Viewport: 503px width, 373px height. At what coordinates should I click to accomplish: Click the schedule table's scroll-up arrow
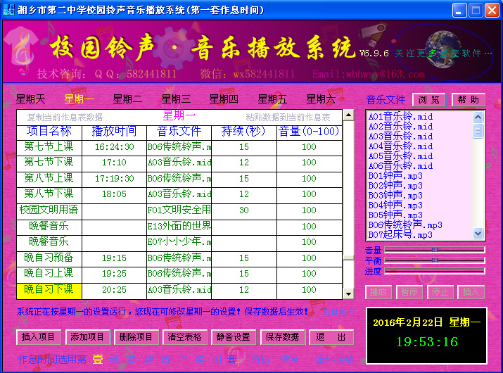pyautogui.click(x=348, y=115)
